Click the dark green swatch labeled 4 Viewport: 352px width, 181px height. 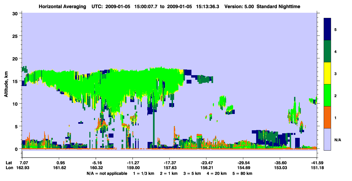pyautogui.click(x=327, y=51)
